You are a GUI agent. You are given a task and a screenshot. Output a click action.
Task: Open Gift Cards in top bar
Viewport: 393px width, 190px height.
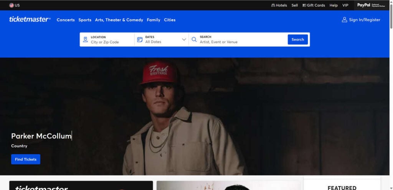tap(314, 5)
